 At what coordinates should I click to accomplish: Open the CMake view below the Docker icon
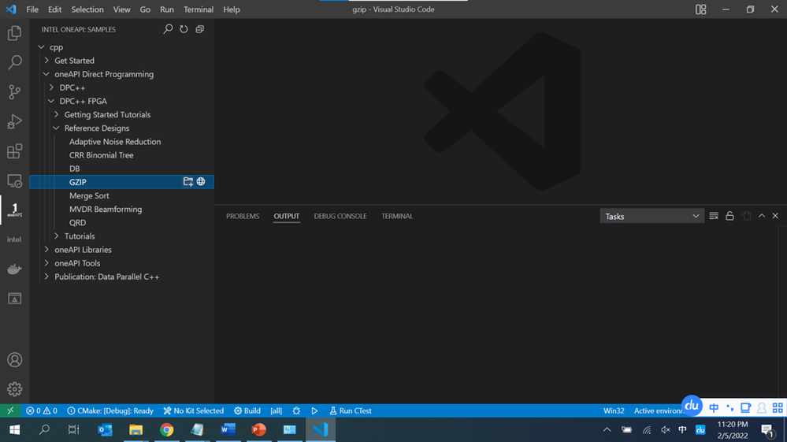14,299
